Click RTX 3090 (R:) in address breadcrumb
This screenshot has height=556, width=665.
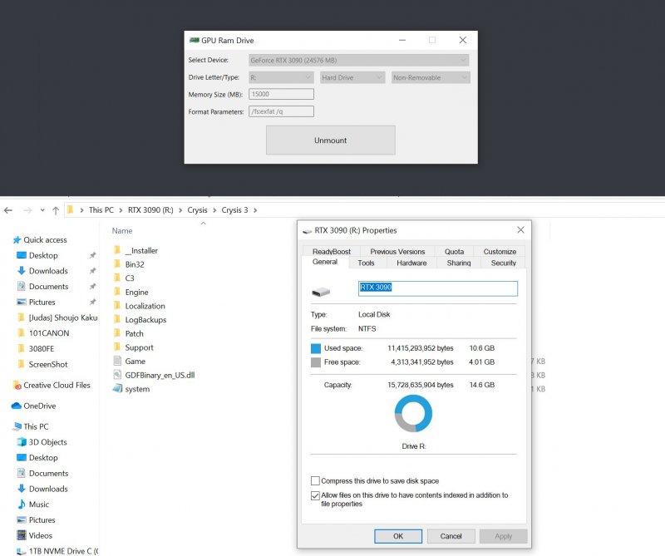click(150, 210)
